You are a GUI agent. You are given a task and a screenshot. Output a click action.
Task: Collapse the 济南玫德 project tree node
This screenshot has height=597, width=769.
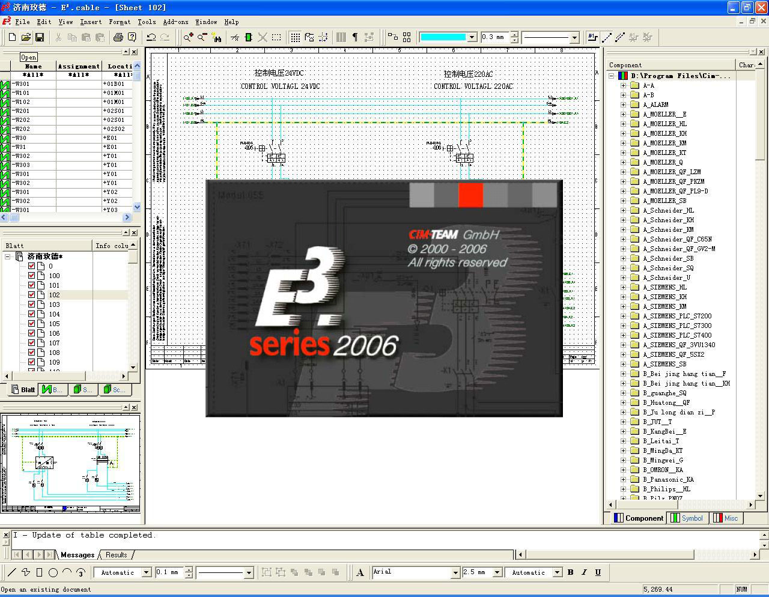tap(8, 256)
